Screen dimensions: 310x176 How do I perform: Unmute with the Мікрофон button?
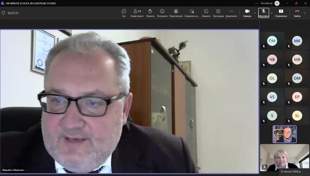pyautogui.click(x=264, y=13)
